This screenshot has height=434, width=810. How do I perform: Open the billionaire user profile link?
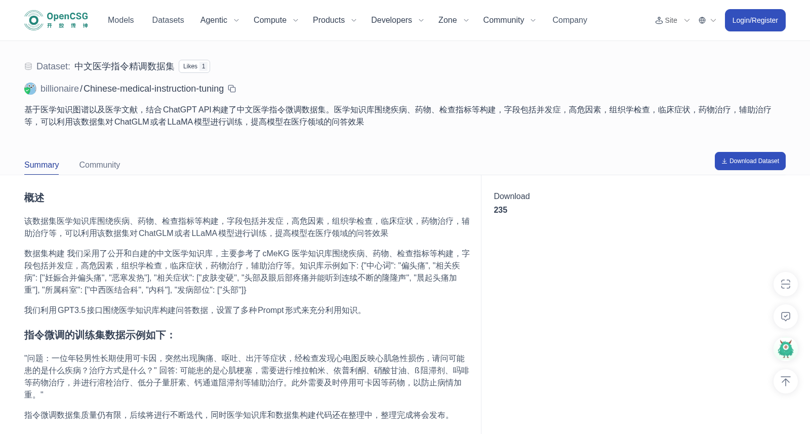(x=60, y=89)
